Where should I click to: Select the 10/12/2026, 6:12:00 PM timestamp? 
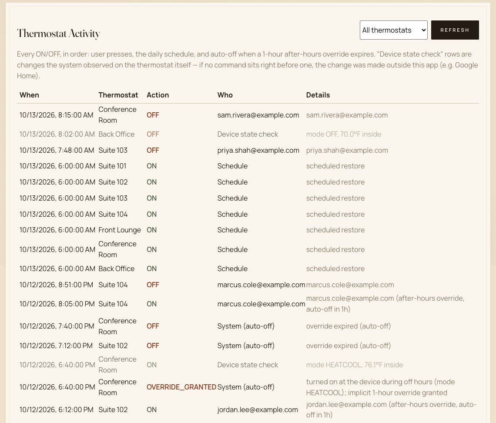(x=56, y=410)
